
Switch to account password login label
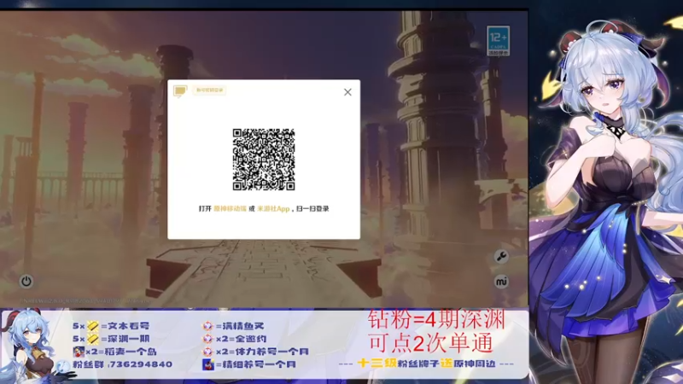209,90
